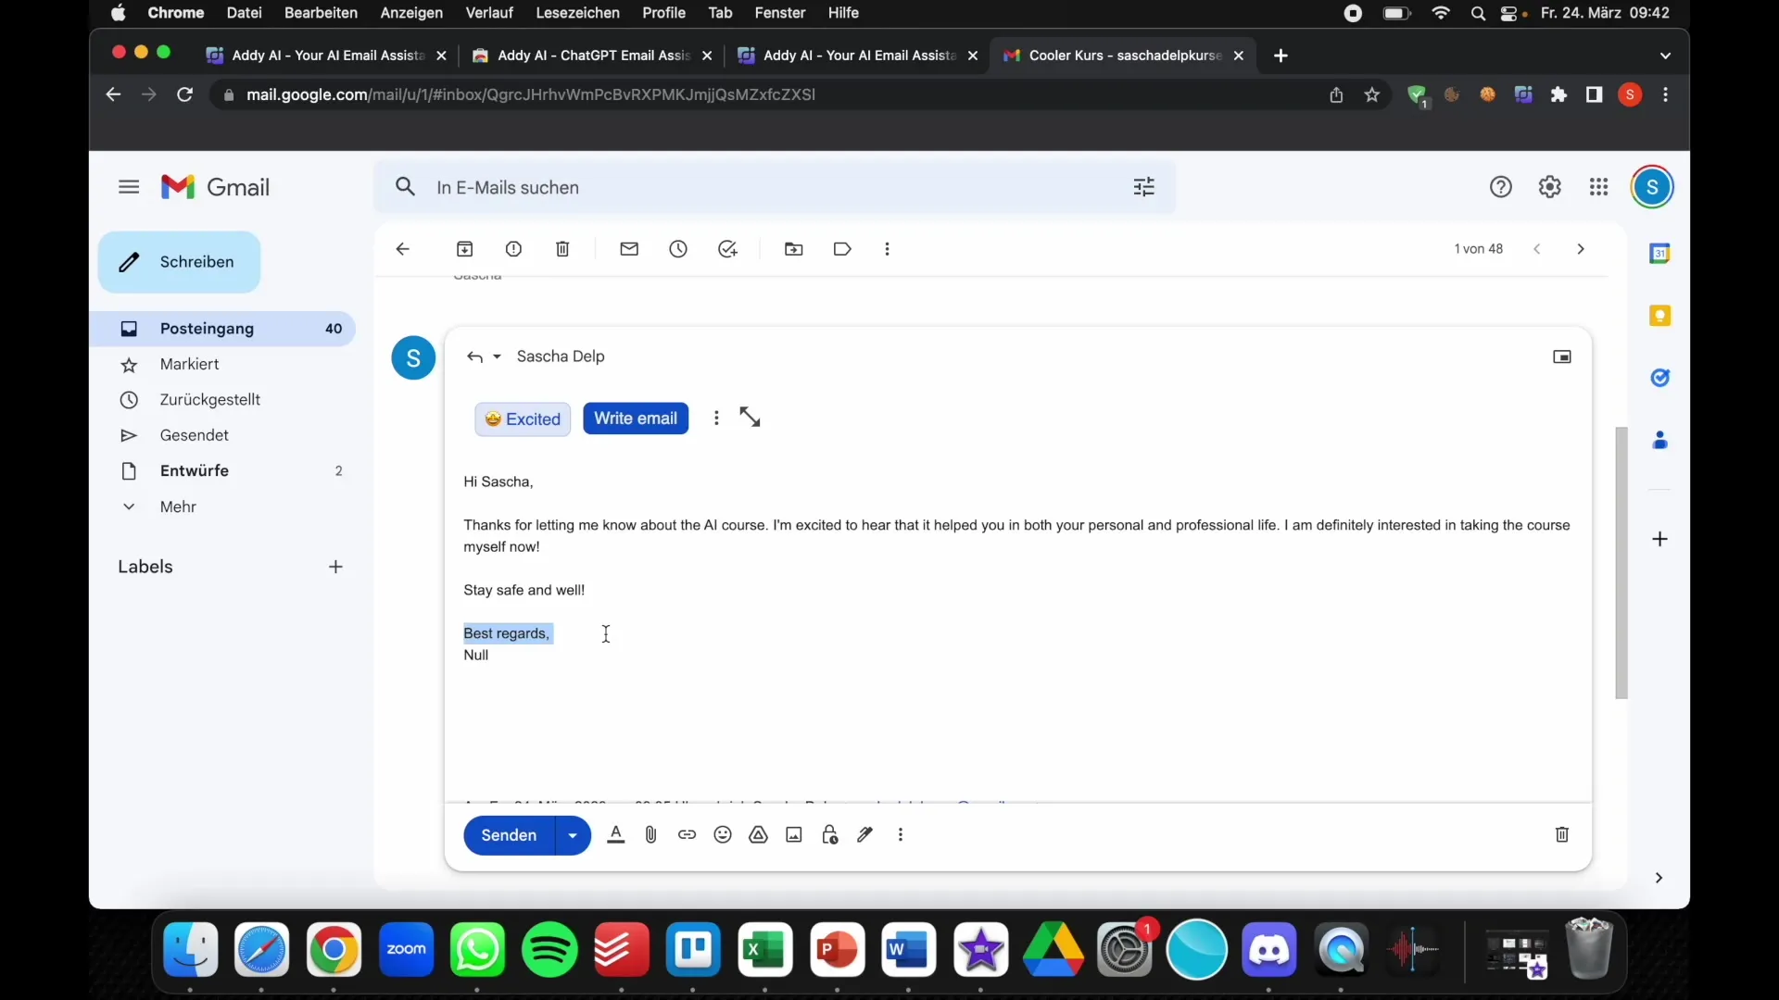
Task: Click the sticker/image insert icon
Action: tap(793, 834)
